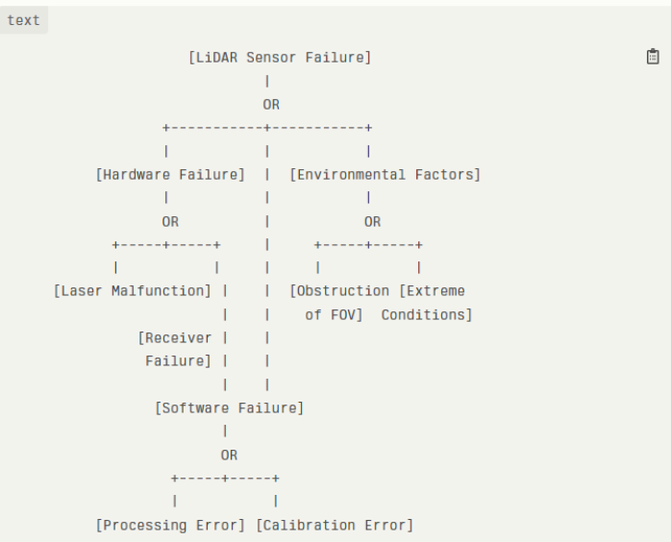This screenshot has height=542, width=671.
Task: Click the OR gate under Hardware Failure
Action: tap(170, 222)
